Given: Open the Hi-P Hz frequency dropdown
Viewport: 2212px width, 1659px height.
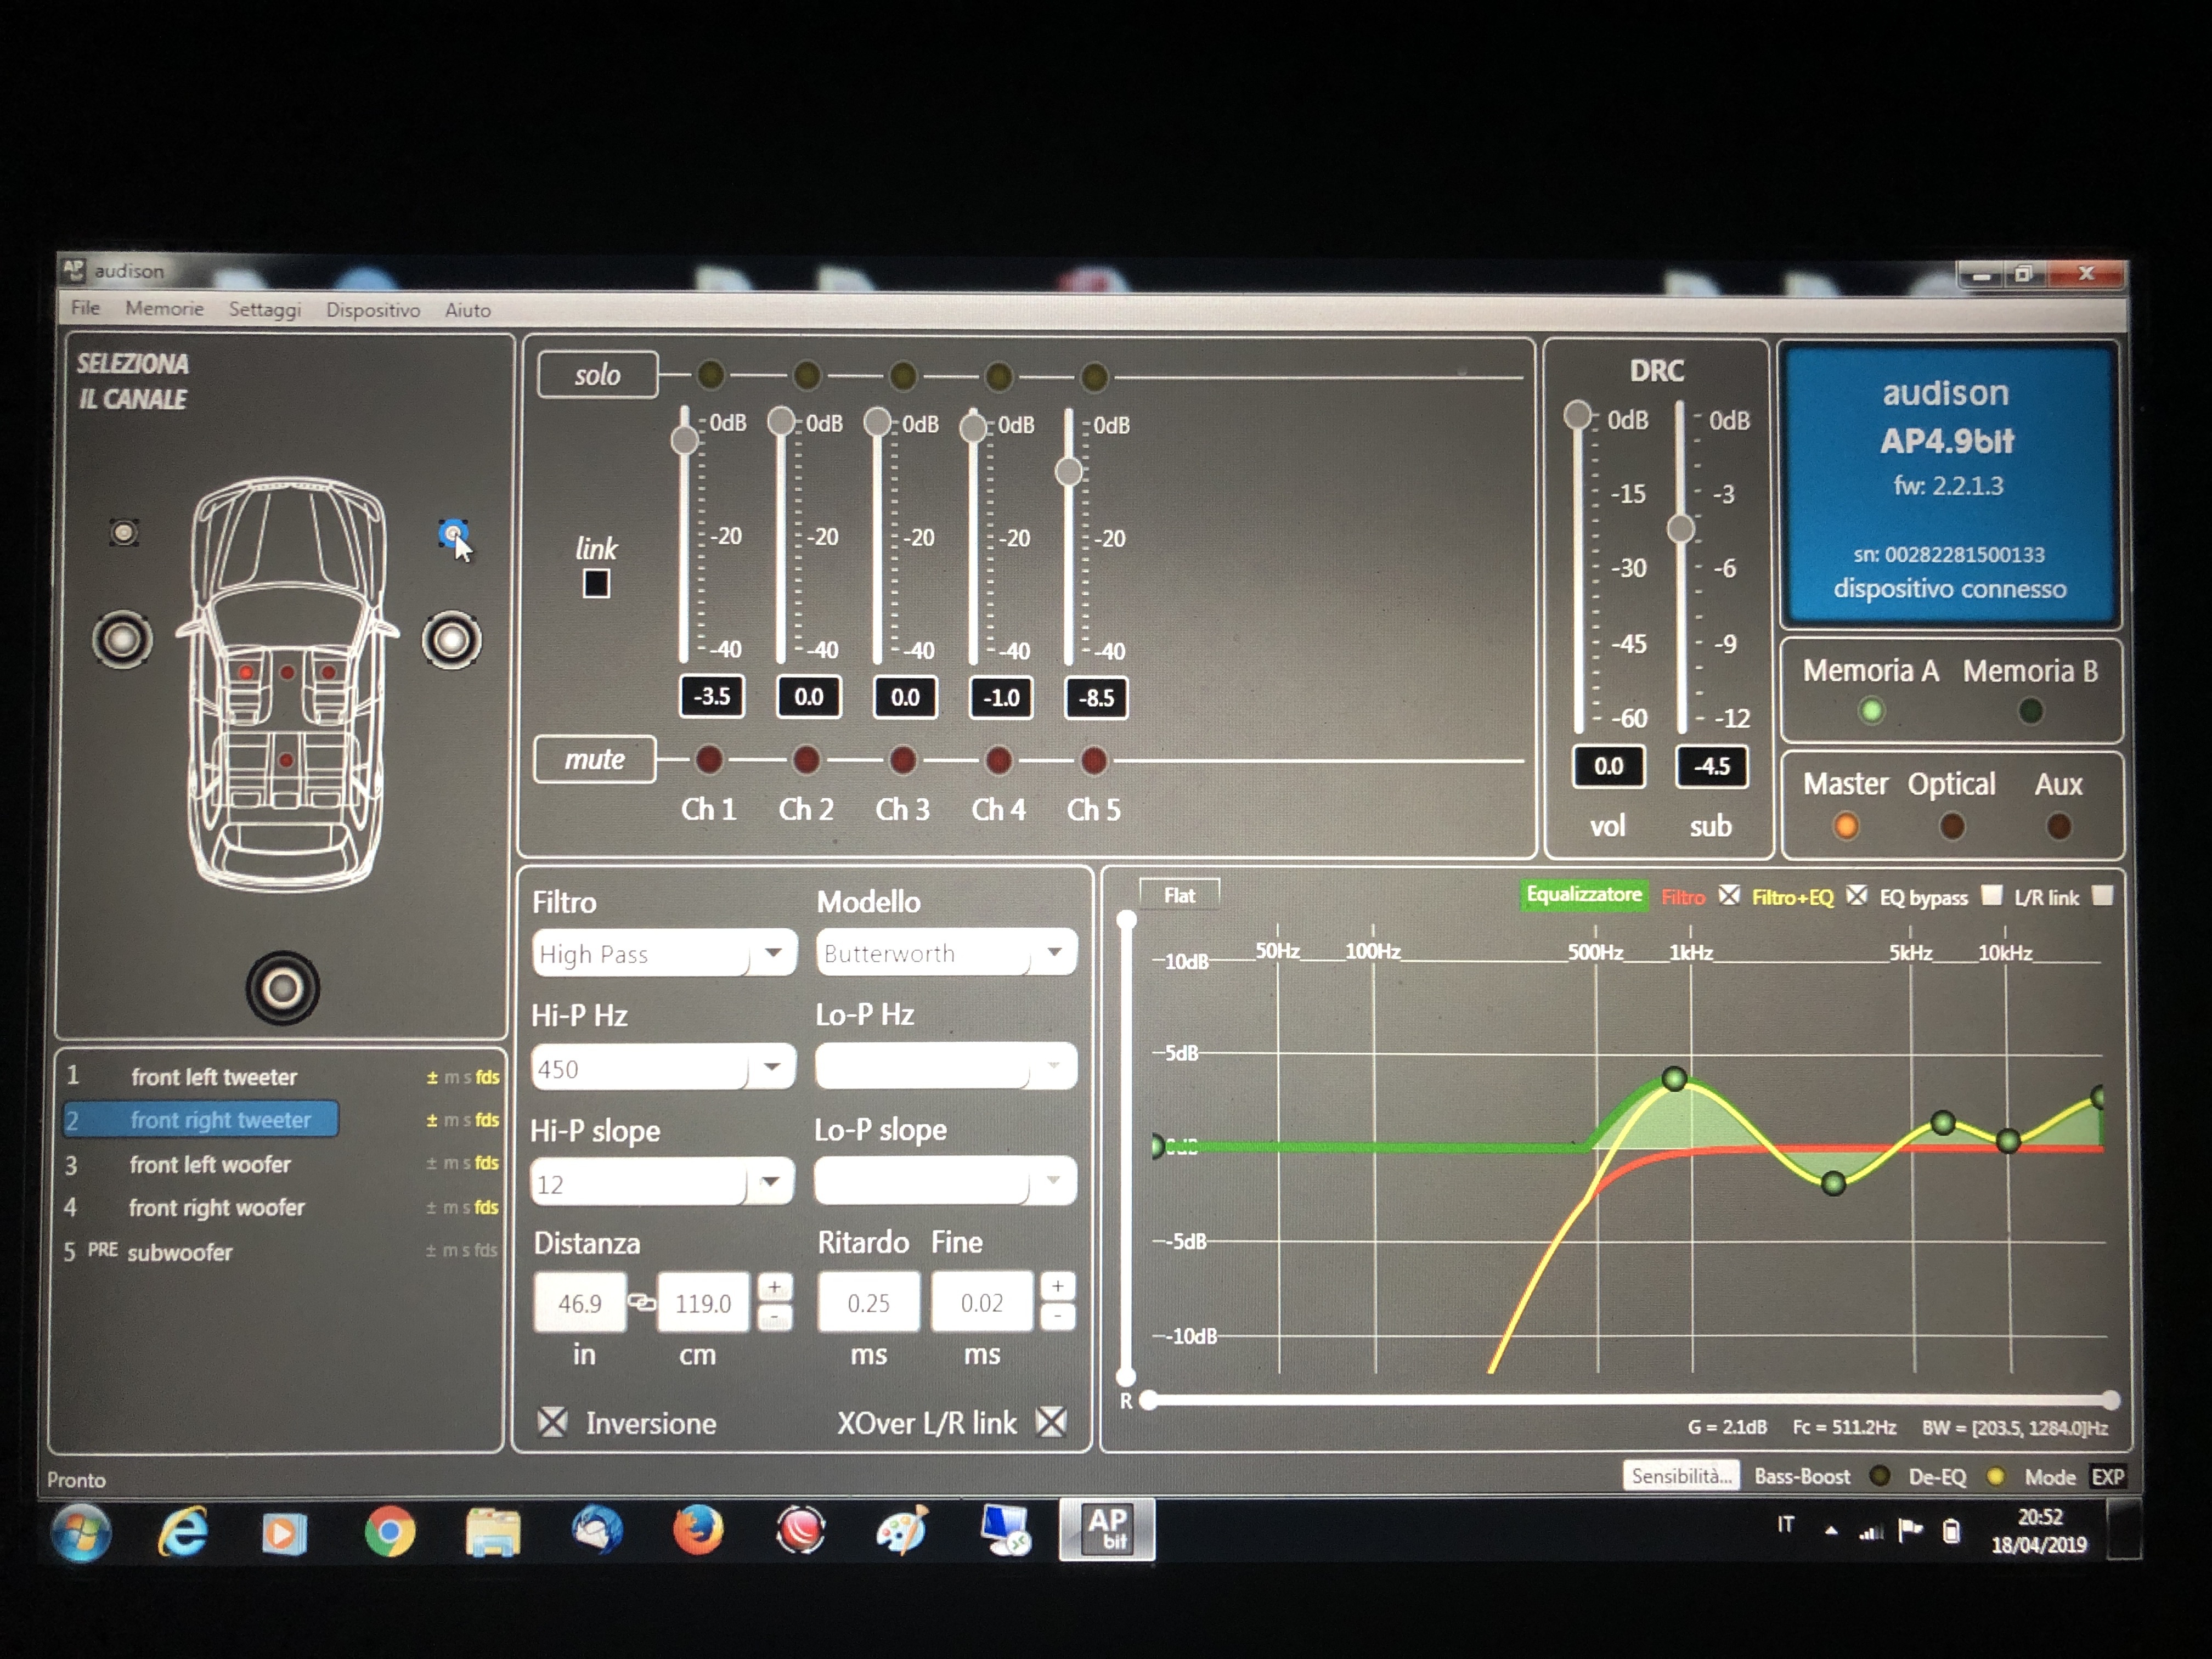Looking at the screenshot, I should pos(664,1068).
